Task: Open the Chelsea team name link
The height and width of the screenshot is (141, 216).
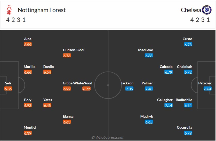Action: pos(191,10)
